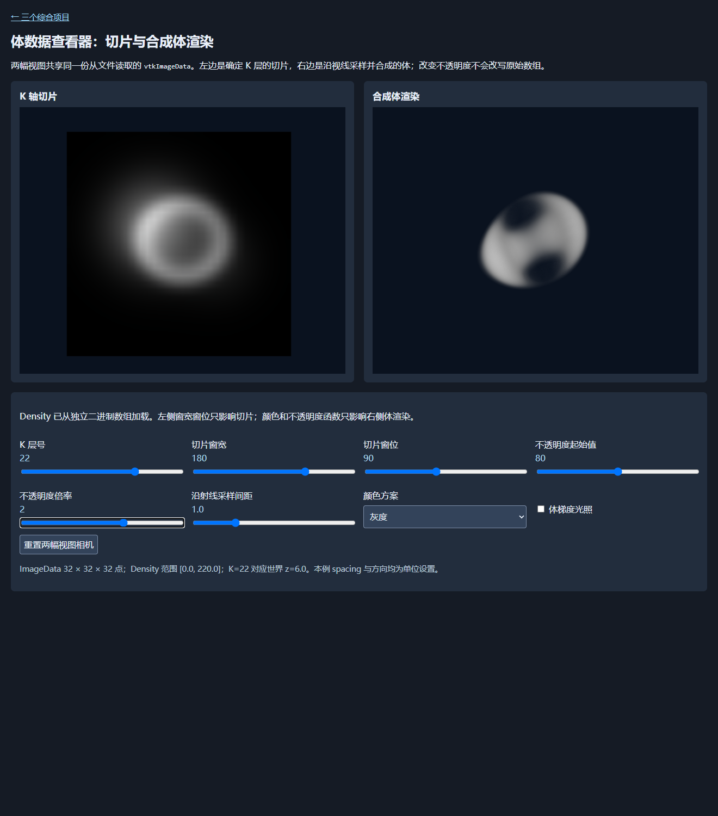718x816 pixels.
Task: Click the 切片窗宽 label
Action: 209,445
